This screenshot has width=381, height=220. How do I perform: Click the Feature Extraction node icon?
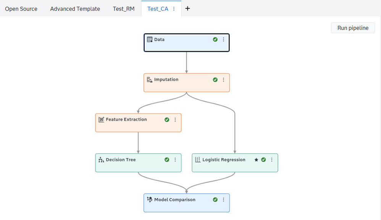click(x=101, y=120)
